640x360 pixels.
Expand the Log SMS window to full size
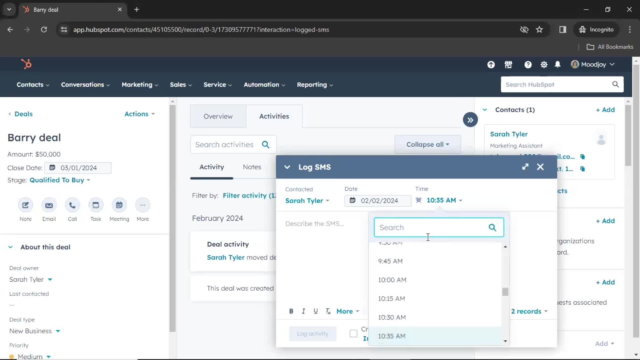[x=525, y=167]
